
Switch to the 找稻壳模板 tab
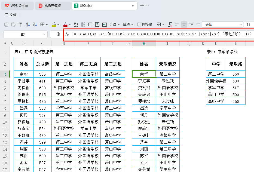[x=53, y=6]
